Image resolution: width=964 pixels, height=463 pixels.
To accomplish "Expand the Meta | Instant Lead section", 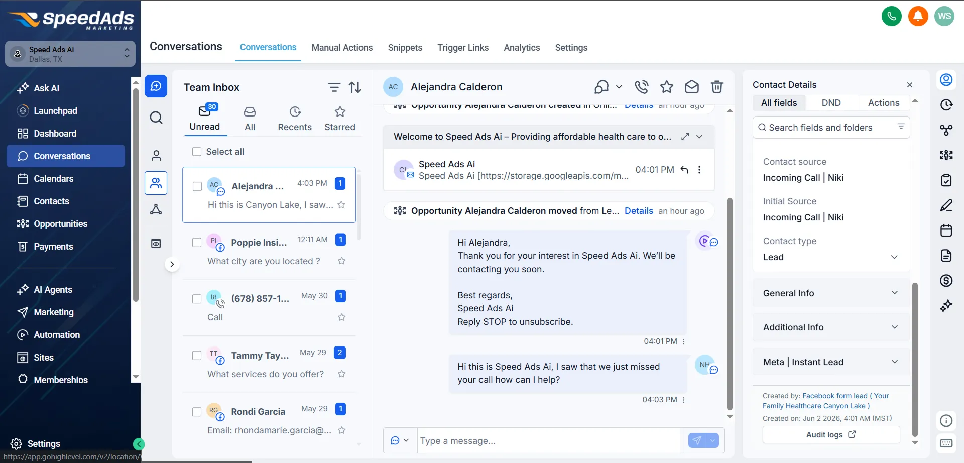I will click(831, 362).
